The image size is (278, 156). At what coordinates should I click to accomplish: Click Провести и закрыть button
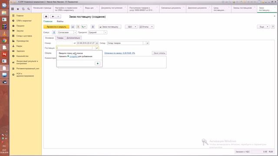(x=56, y=27)
